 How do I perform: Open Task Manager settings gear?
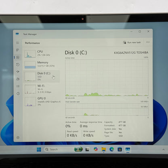click(18, 137)
